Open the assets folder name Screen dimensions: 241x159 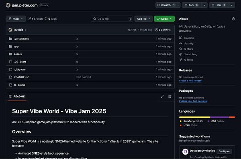tap(18, 54)
